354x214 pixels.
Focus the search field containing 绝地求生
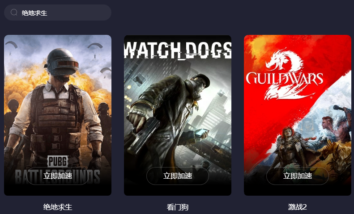pos(58,13)
